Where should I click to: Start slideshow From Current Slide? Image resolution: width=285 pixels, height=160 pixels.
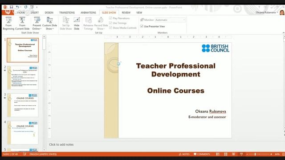[22, 24]
